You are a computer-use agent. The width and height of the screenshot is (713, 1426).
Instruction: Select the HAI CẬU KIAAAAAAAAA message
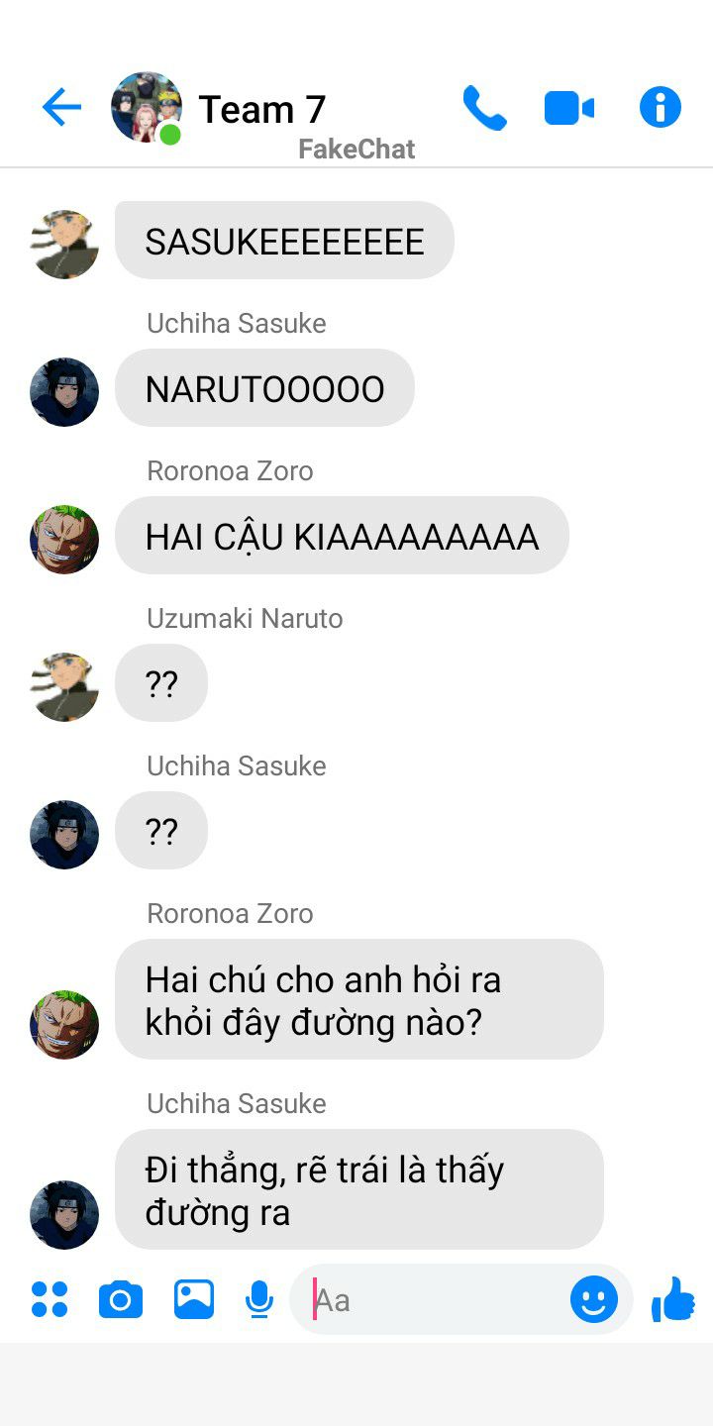(x=342, y=536)
